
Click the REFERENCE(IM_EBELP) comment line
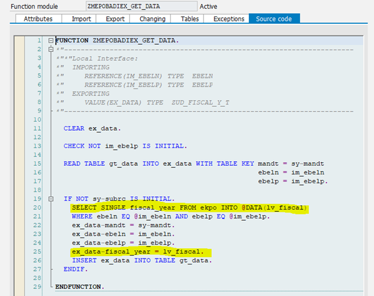[x=135, y=85]
